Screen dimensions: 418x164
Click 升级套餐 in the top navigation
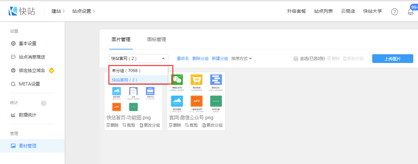[x=296, y=11]
